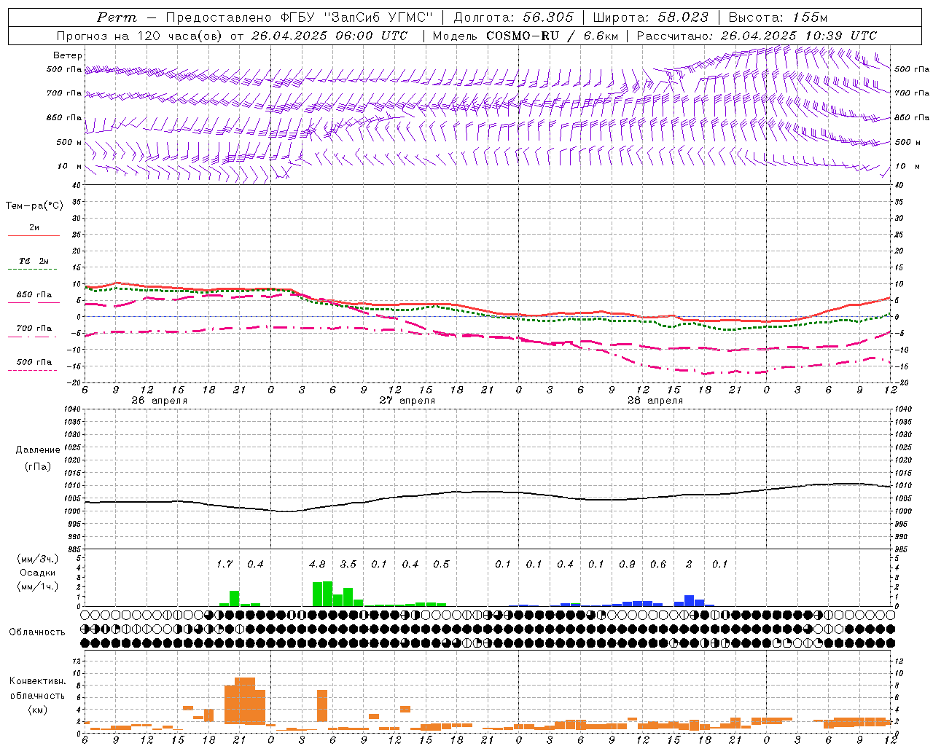
Task: Click the "0.6" precipitation total value
Action: [x=658, y=564]
